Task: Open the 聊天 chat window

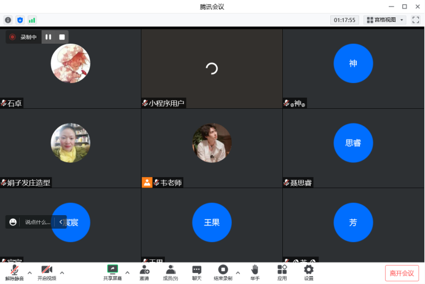Action: point(197,272)
